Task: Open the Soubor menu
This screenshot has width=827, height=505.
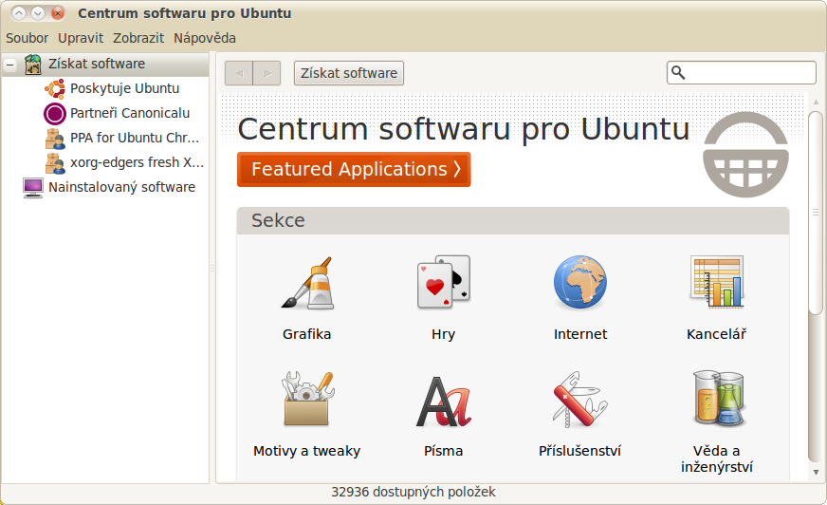Action: point(27,38)
